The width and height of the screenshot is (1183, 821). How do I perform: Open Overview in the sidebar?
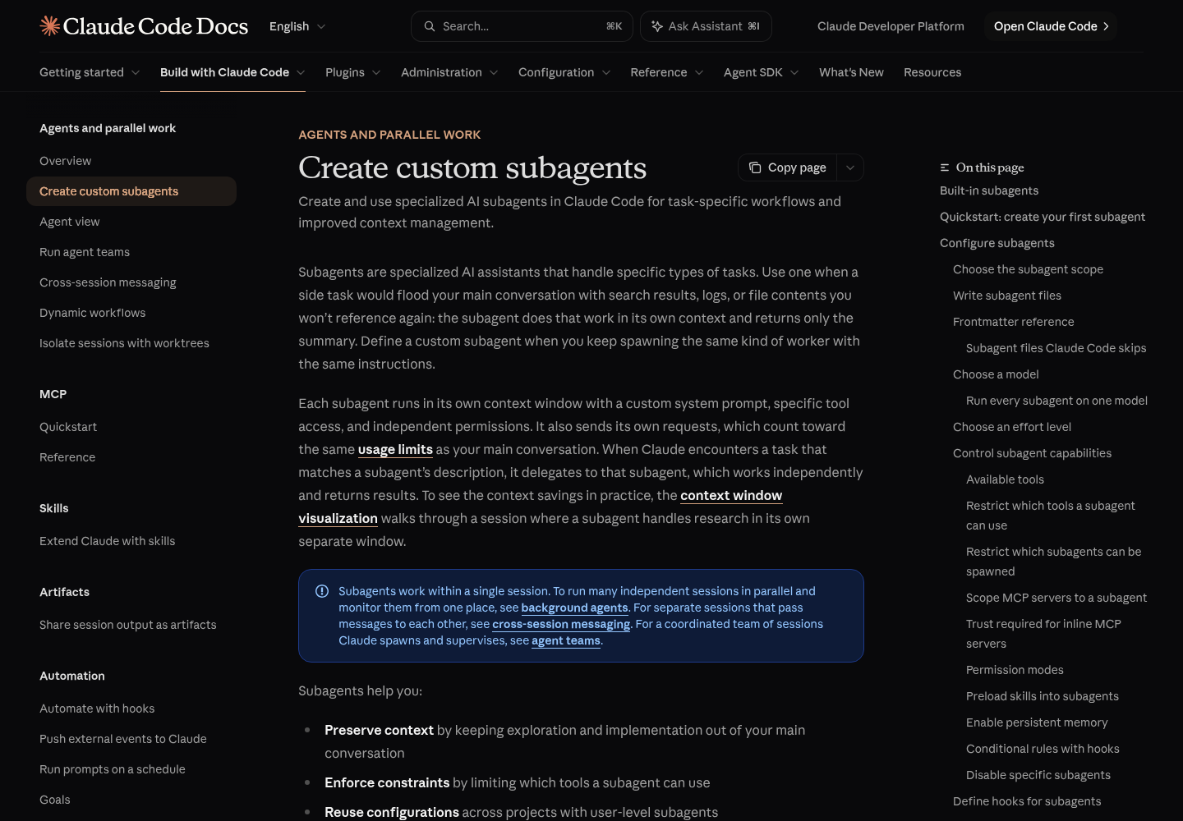[131, 161]
